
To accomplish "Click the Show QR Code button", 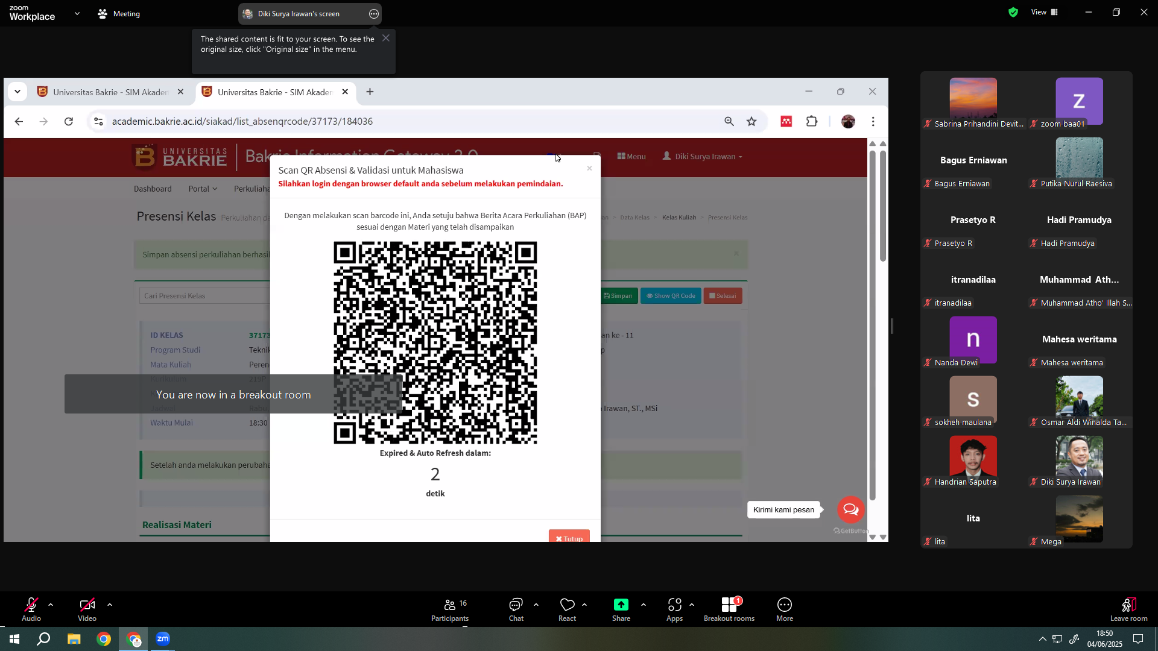I will point(671,296).
